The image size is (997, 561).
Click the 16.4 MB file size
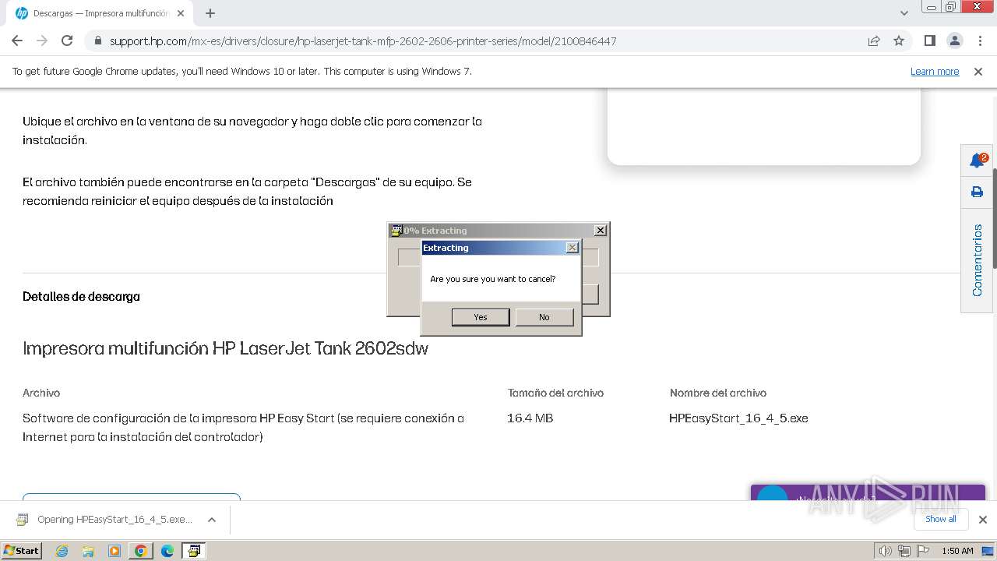click(x=530, y=418)
